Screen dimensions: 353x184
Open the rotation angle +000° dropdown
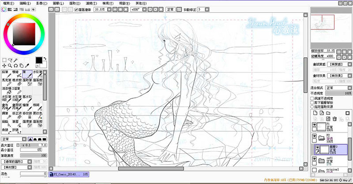click(x=144, y=9)
